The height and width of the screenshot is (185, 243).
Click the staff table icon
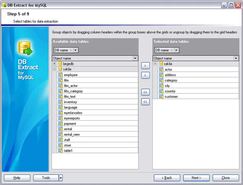pos(60,140)
